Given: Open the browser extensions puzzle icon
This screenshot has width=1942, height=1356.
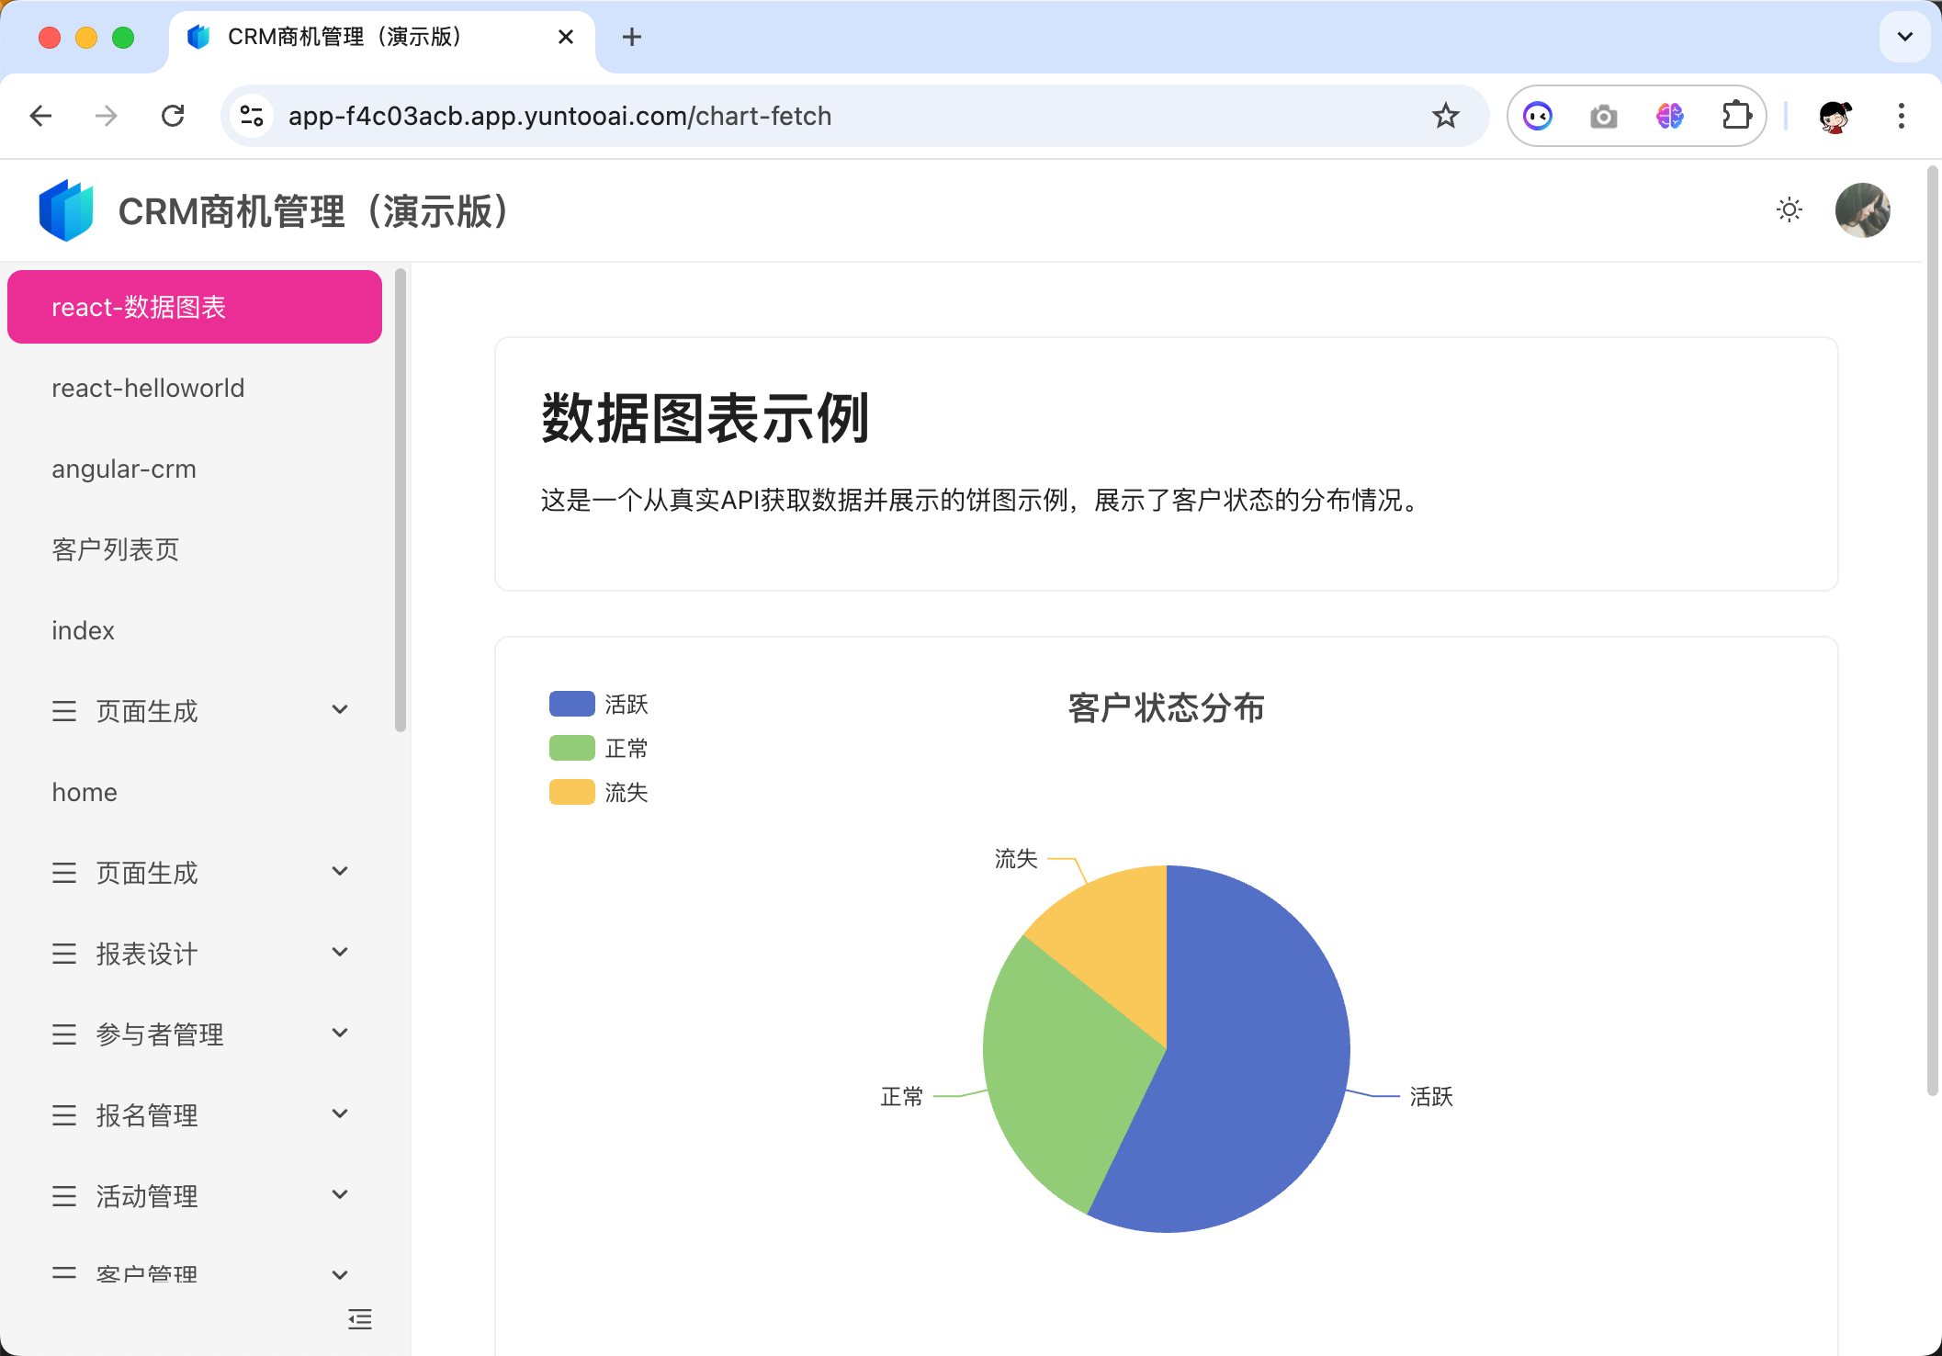Looking at the screenshot, I should pyautogui.click(x=1735, y=116).
